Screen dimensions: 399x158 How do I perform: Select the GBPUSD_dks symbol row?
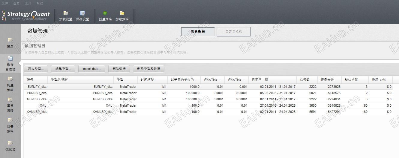click(208, 99)
